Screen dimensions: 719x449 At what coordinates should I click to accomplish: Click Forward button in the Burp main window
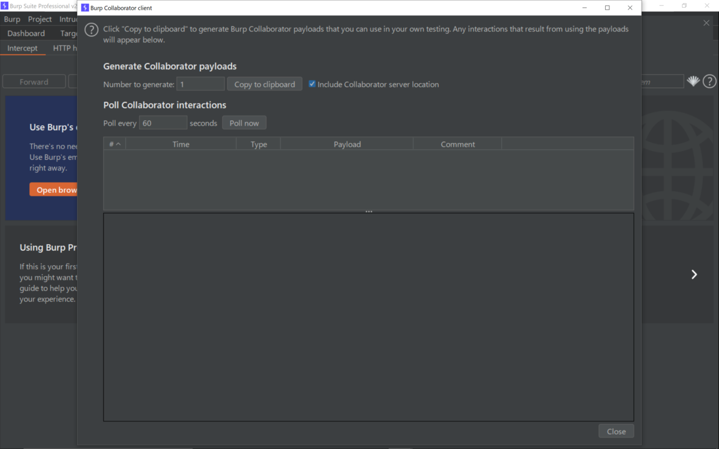34,82
